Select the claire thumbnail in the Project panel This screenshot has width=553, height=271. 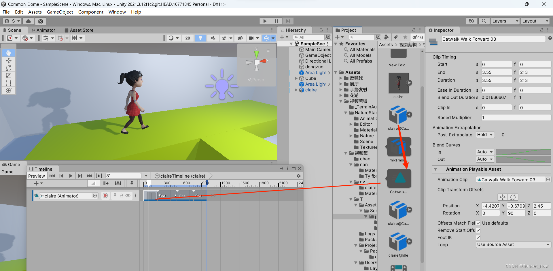(398, 83)
